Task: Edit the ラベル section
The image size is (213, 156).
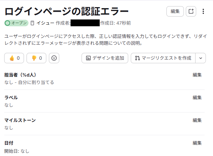Action: 197,98
